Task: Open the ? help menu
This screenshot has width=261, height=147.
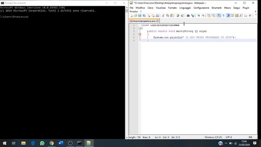Action: (x=141, y=11)
